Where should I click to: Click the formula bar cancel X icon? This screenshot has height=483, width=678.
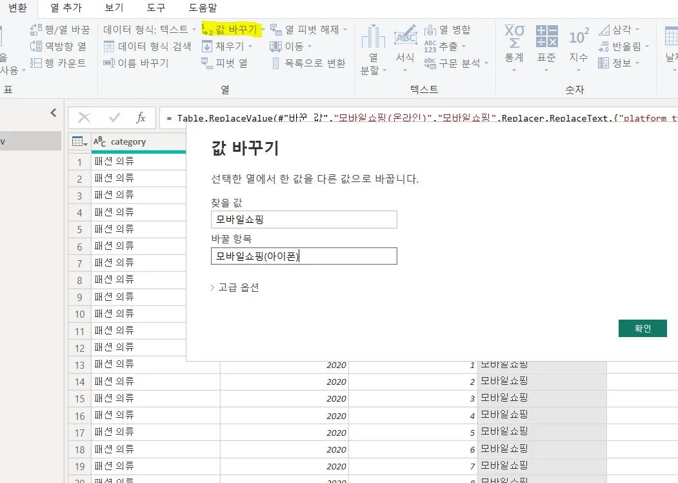pos(85,118)
